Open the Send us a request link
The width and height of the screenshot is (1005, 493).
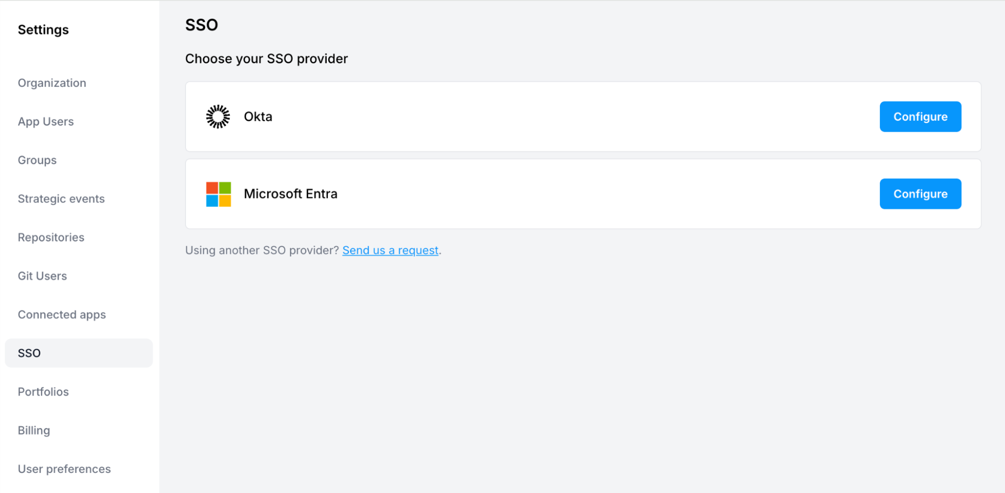[x=390, y=250]
